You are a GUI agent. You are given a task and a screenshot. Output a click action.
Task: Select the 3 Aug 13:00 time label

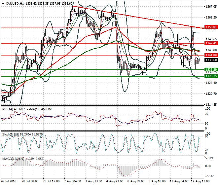point(93,181)
